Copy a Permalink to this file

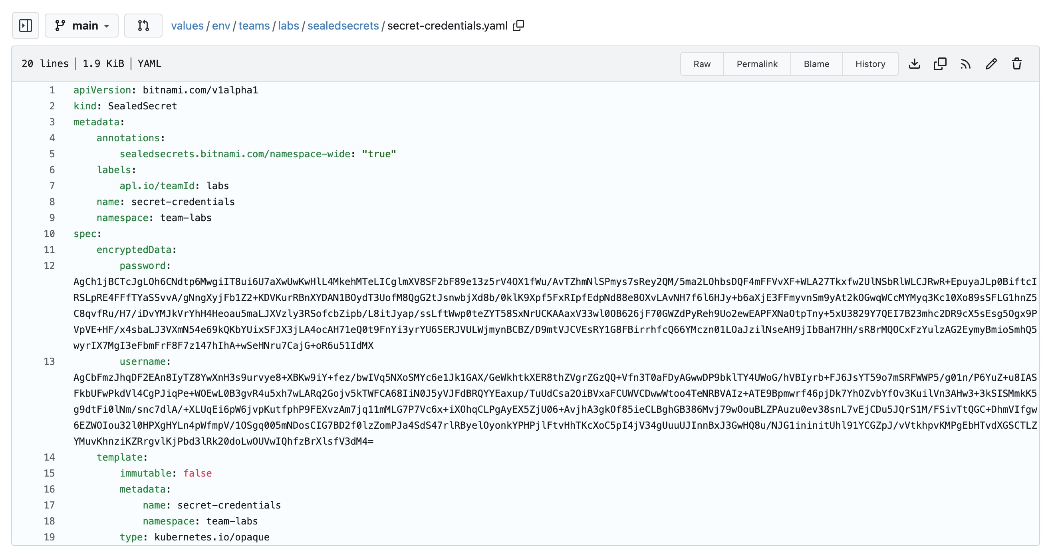tap(757, 64)
